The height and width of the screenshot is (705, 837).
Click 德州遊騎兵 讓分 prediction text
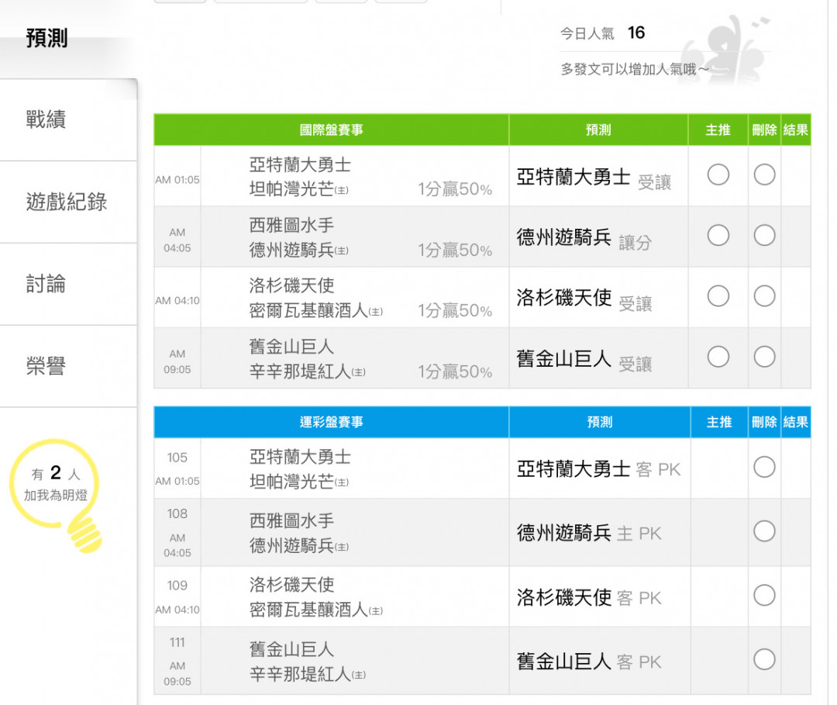point(584,238)
